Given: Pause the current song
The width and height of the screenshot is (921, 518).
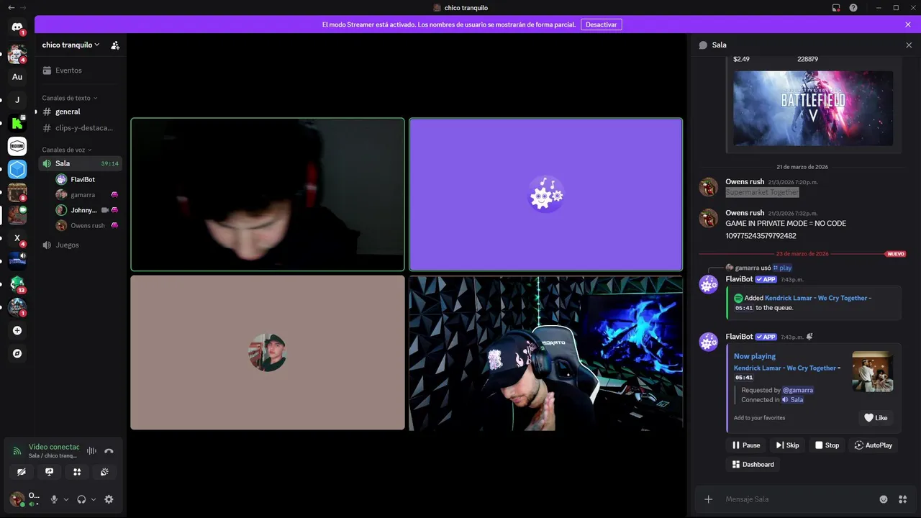Looking at the screenshot, I should pyautogui.click(x=746, y=445).
